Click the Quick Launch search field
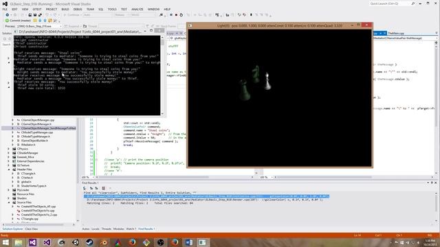The height and width of the screenshot is (247, 440). click(x=390, y=3)
